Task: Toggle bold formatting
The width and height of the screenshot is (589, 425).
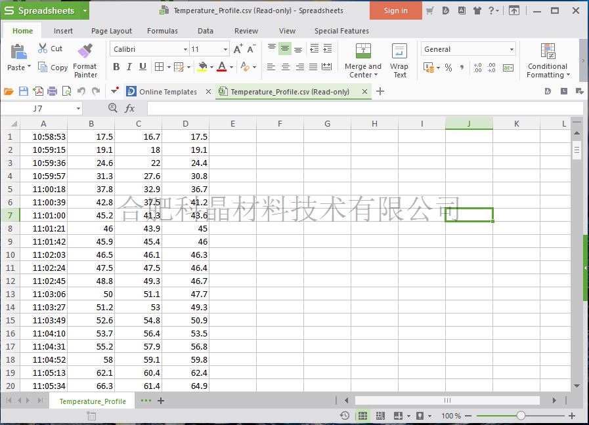Action: pos(116,67)
